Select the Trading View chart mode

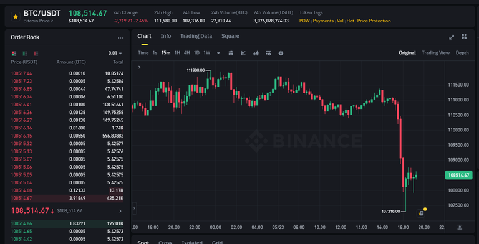click(435, 53)
